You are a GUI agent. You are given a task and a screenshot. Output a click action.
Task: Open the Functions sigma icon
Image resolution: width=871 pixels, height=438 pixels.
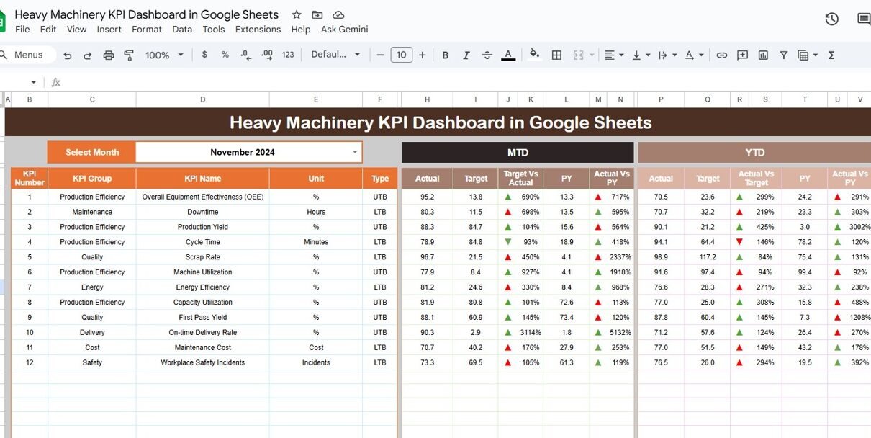pyautogui.click(x=832, y=55)
